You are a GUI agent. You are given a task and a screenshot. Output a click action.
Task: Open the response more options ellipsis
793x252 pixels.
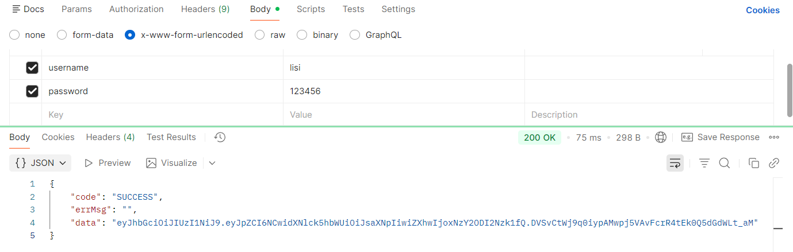pyautogui.click(x=774, y=137)
